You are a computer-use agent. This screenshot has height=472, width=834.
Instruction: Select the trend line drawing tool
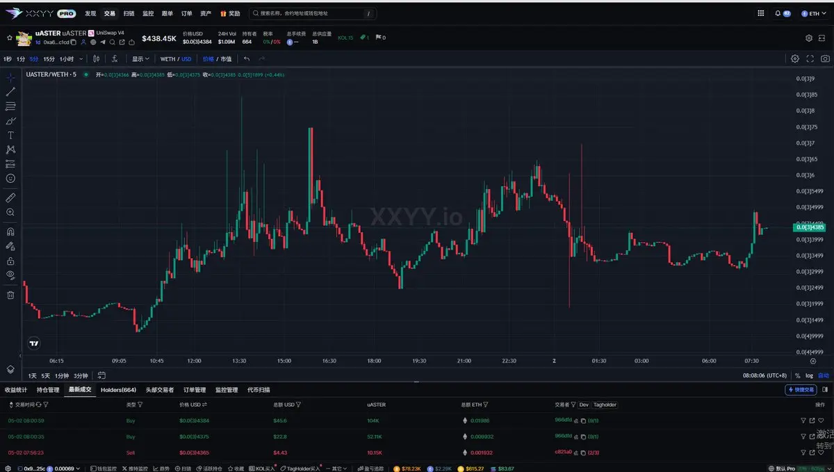click(x=10, y=92)
